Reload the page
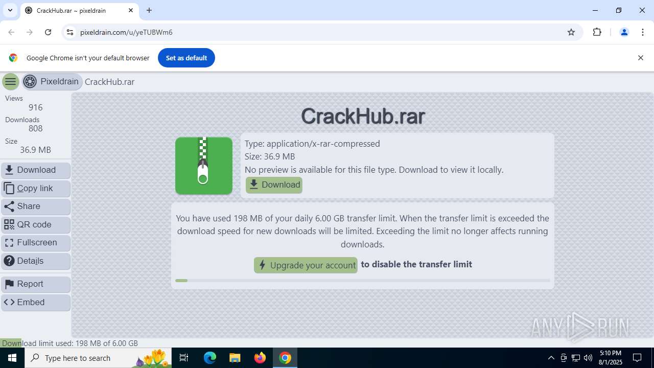The image size is (654, 368). [x=48, y=32]
